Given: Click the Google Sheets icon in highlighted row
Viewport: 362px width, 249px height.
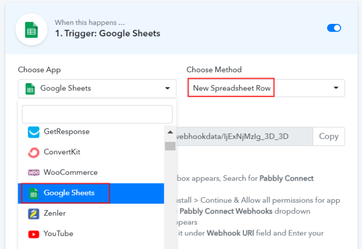Looking at the screenshot, I should click(33, 193).
